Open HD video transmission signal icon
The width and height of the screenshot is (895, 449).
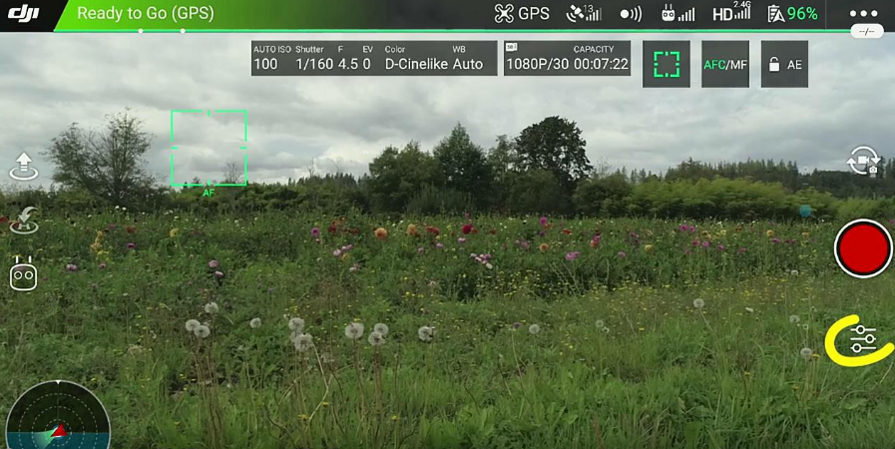tap(731, 13)
